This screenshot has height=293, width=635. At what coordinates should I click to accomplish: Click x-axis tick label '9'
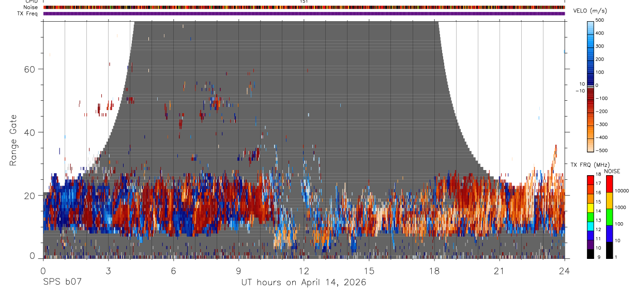238,270
